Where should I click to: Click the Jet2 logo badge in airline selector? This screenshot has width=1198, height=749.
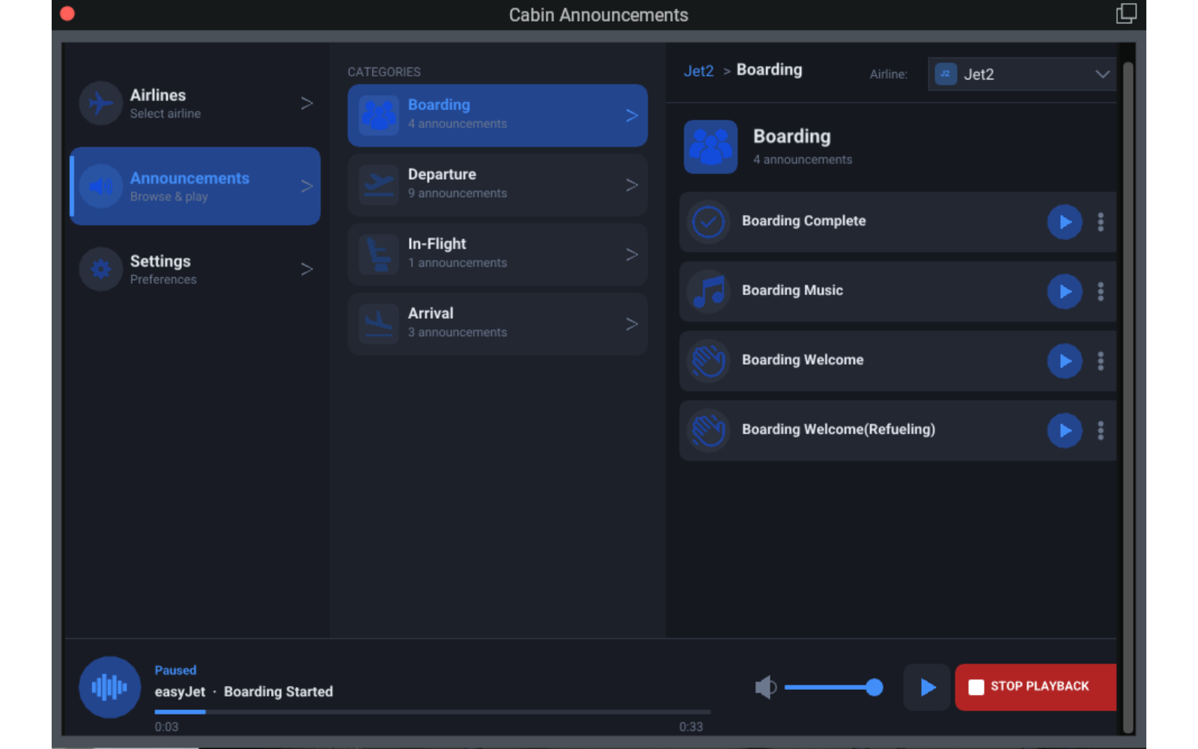tap(946, 74)
